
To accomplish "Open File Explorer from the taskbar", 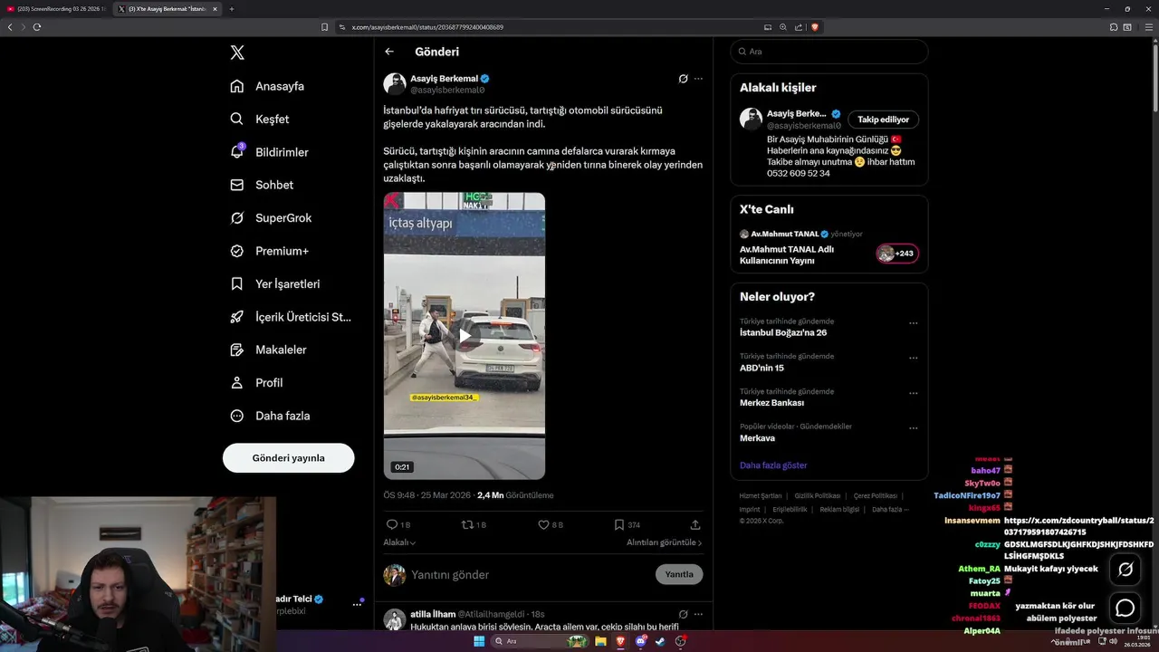I will 600,641.
